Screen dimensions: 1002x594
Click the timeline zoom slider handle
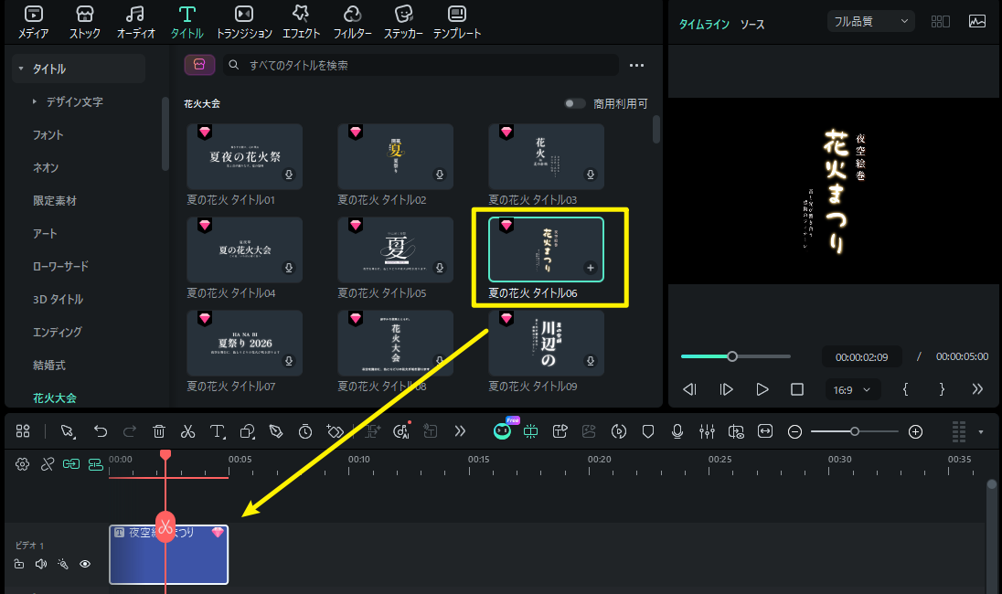[855, 431]
